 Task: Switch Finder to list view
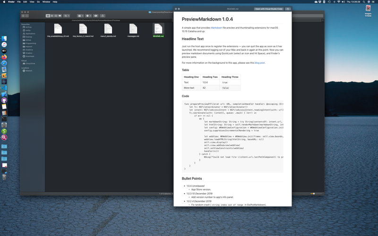click(x=52, y=16)
